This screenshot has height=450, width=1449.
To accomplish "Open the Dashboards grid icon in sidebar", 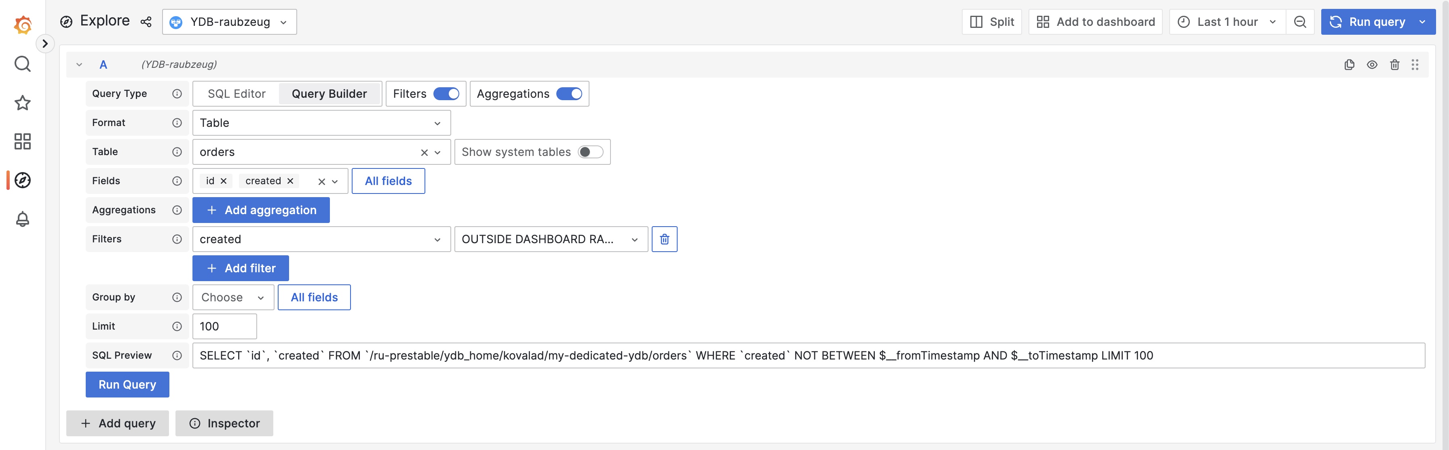I will (23, 141).
